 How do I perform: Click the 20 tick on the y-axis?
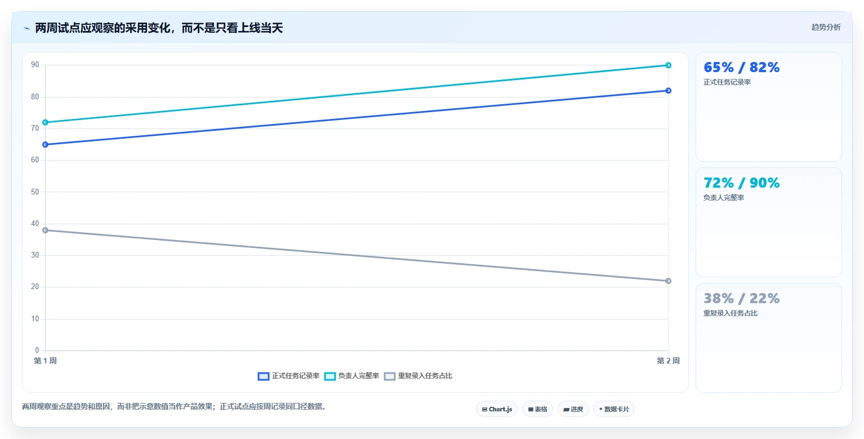click(35, 287)
